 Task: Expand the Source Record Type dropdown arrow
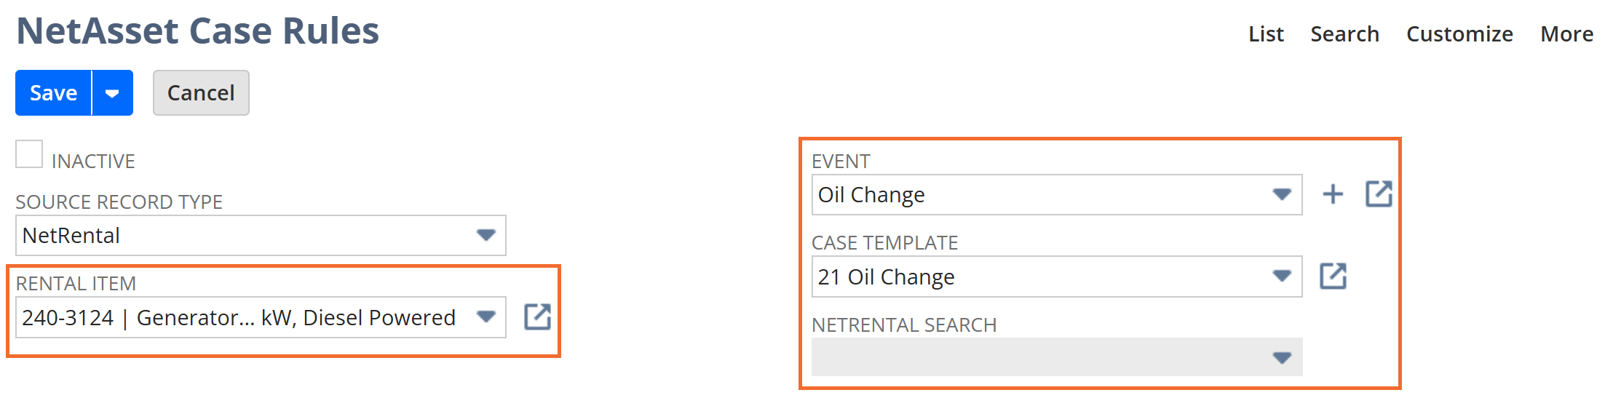point(486,235)
